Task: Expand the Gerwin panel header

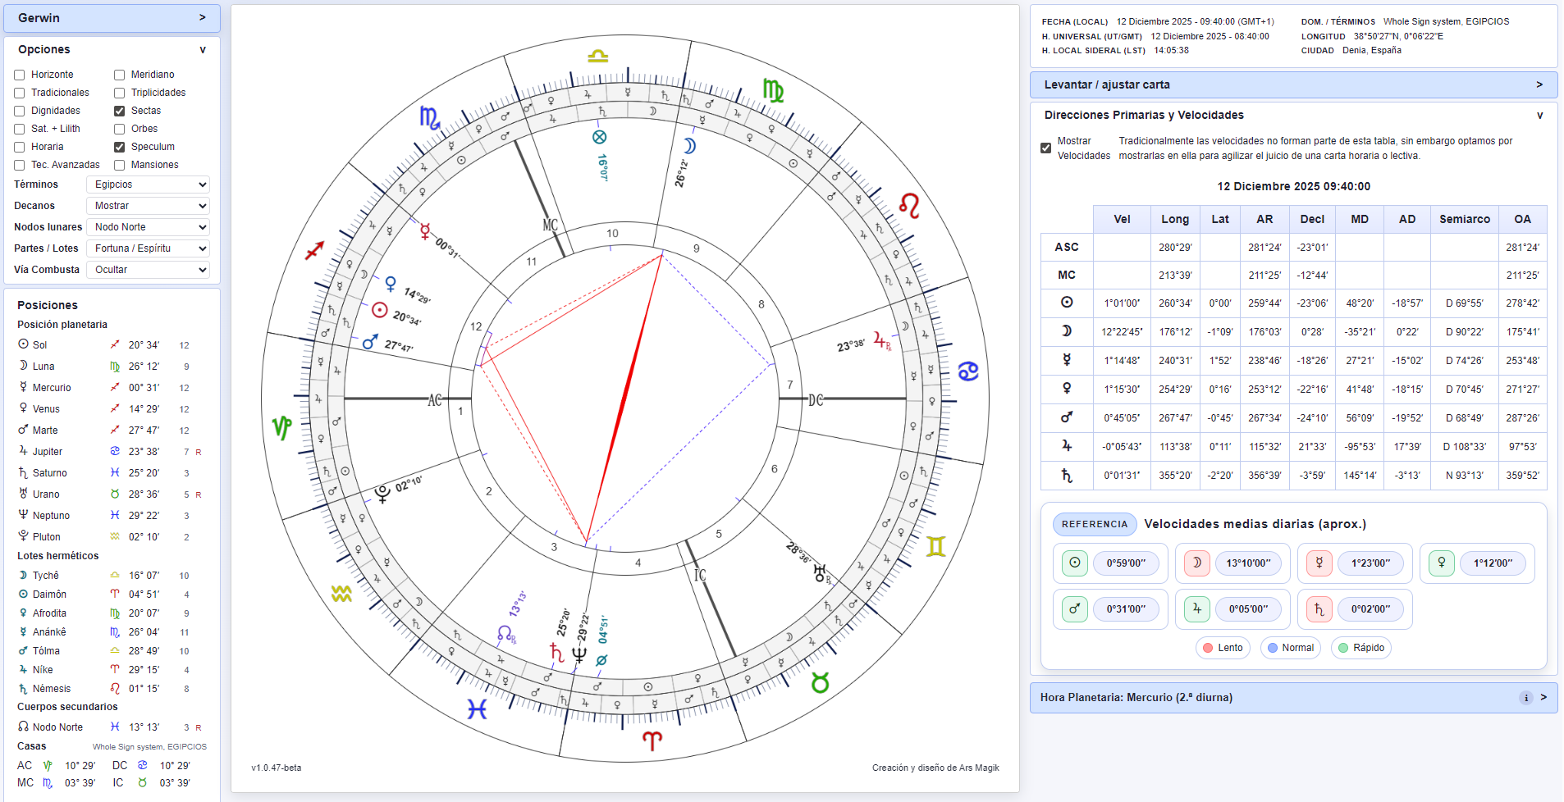Action: coord(112,18)
